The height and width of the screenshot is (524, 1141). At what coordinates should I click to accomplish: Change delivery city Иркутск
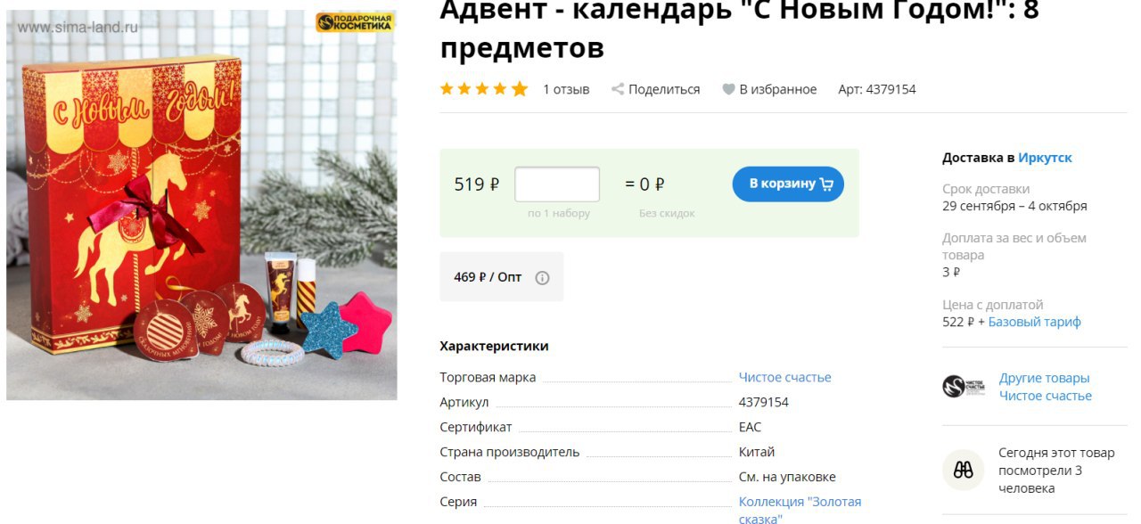(1045, 158)
